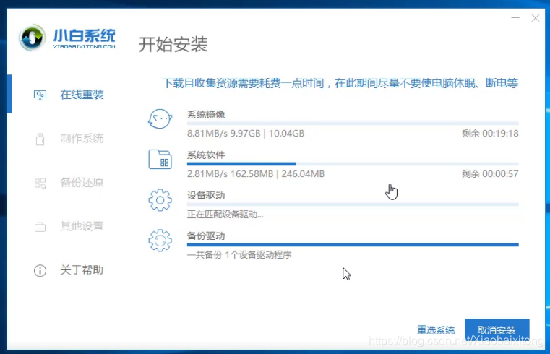Image resolution: width=550 pixels, height=354 pixels.
Task: Click the 剩余 00:19:18 remaining time
Action: point(490,134)
